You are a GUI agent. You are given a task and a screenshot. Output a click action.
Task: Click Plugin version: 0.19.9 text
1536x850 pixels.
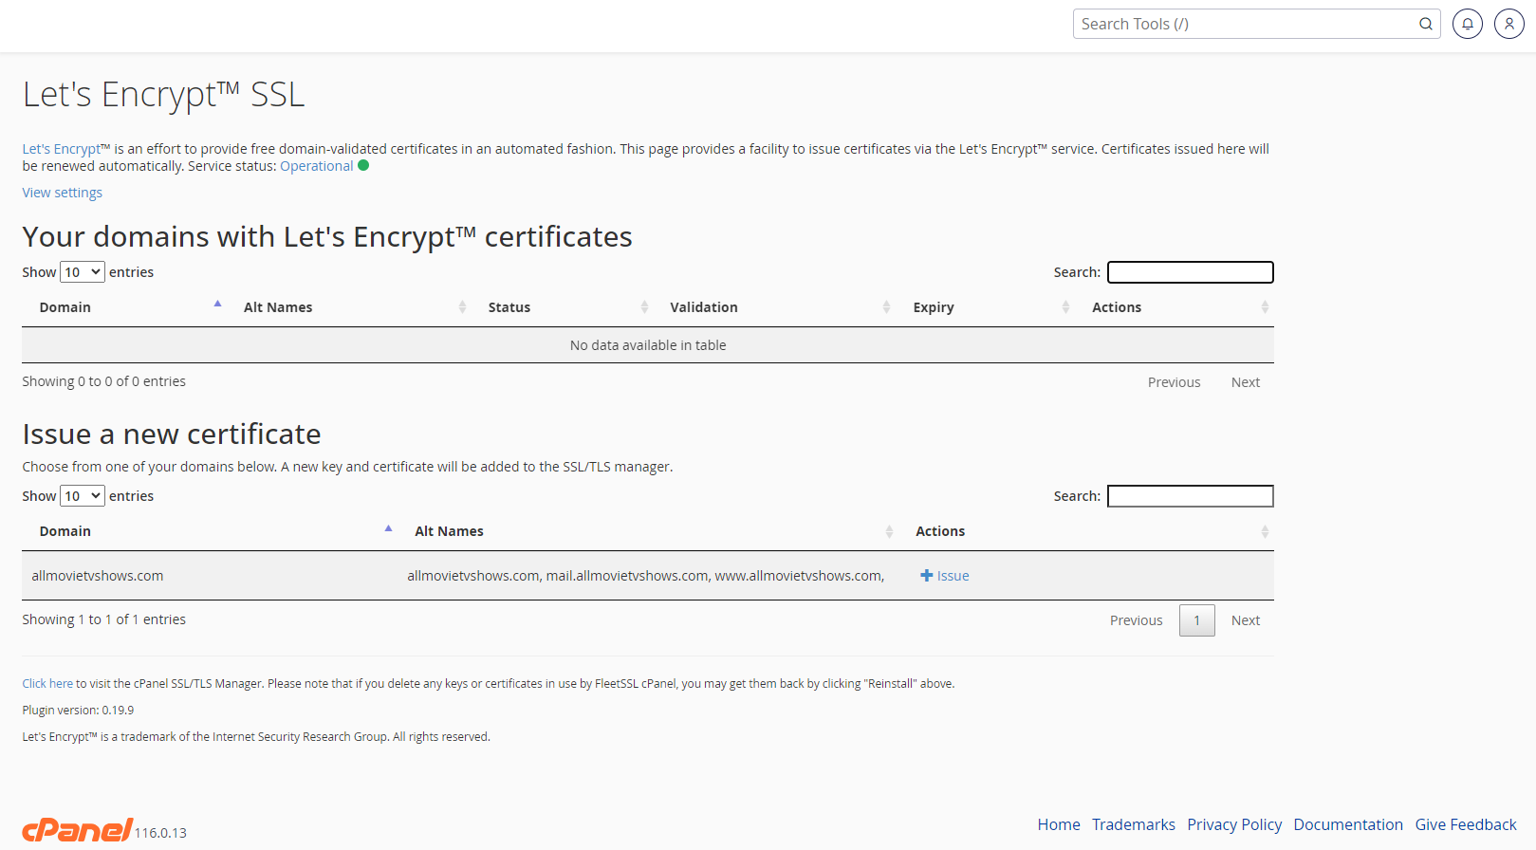pyautogui.click(x=78, y=710)
